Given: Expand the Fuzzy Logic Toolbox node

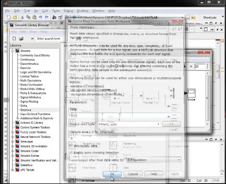Looking at the screenshot, I should pyautogui.click(x=13, y=132).
